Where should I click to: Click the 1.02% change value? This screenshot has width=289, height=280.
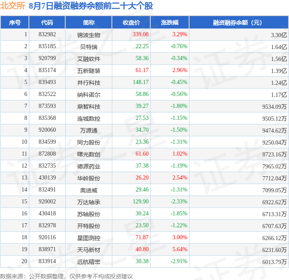180,154
